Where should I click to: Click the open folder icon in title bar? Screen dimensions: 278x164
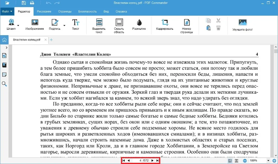click(x=7, y=3)
